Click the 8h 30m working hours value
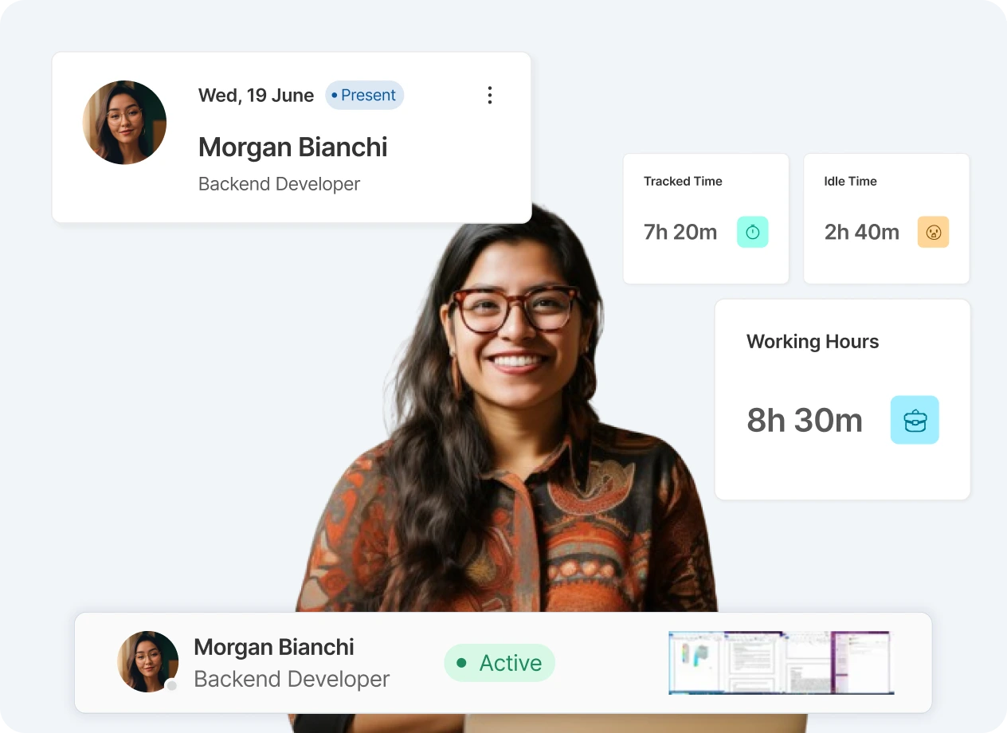 coord(804,421)
